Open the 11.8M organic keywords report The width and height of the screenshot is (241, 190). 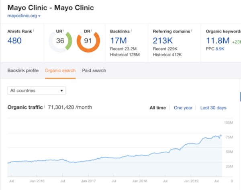pyautogui.click(x=218, y=40)
